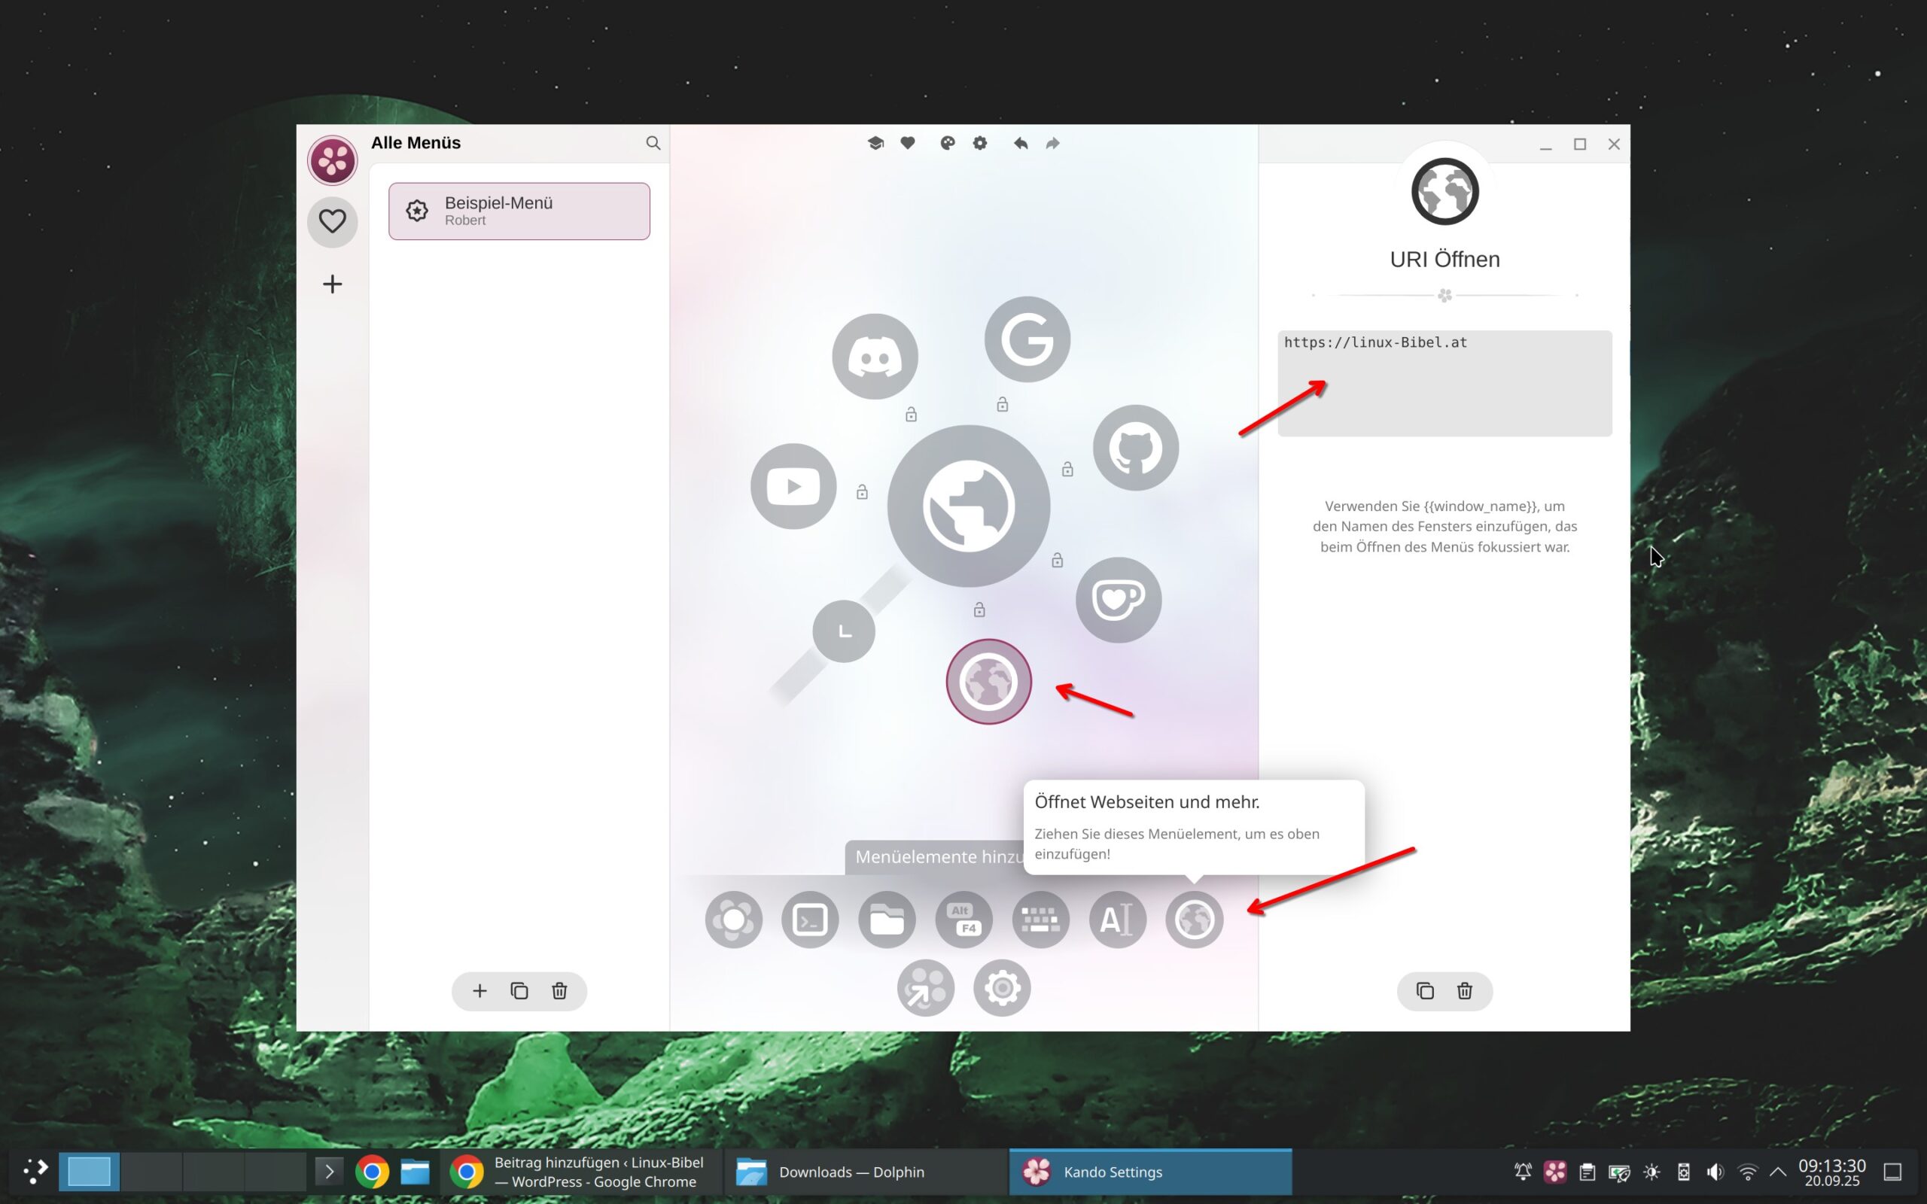Viewport: 1927px width, 1204px height.
Task: Select the Beispiel-Menü entry
Action: (519, 211)
